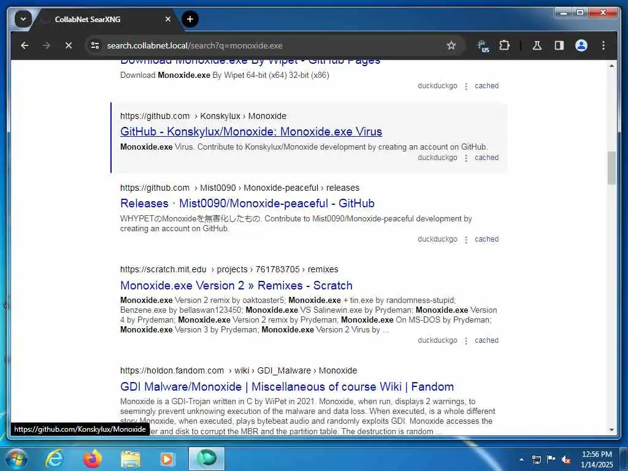Viewport: 628px width, 471px height.
Task: Open the network tray icon
Action: (x=536, y=459)
